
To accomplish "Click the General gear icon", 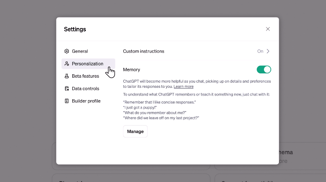I will point(67,51).
